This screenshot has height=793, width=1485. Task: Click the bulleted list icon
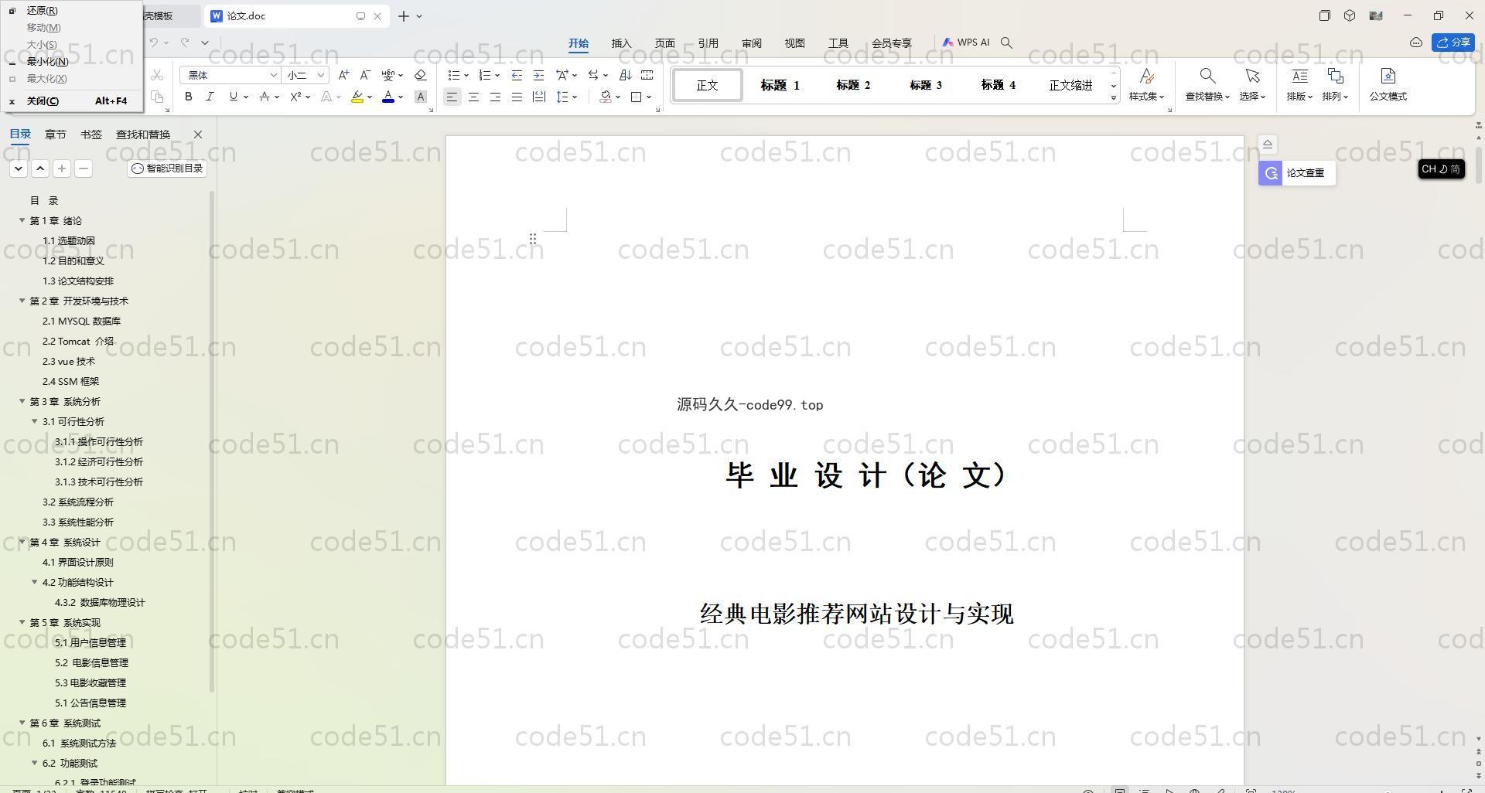454,75
